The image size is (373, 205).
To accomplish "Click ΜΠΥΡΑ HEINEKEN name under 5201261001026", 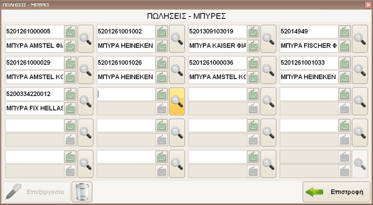I will [x=126, y=77].
